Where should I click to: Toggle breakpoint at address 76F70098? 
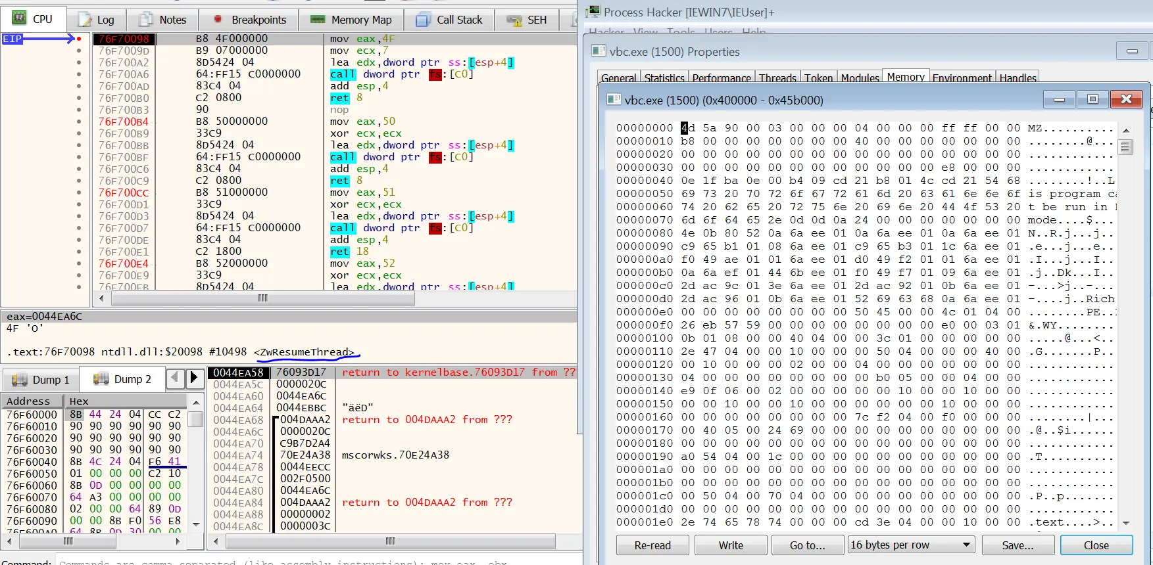[79, 39]
